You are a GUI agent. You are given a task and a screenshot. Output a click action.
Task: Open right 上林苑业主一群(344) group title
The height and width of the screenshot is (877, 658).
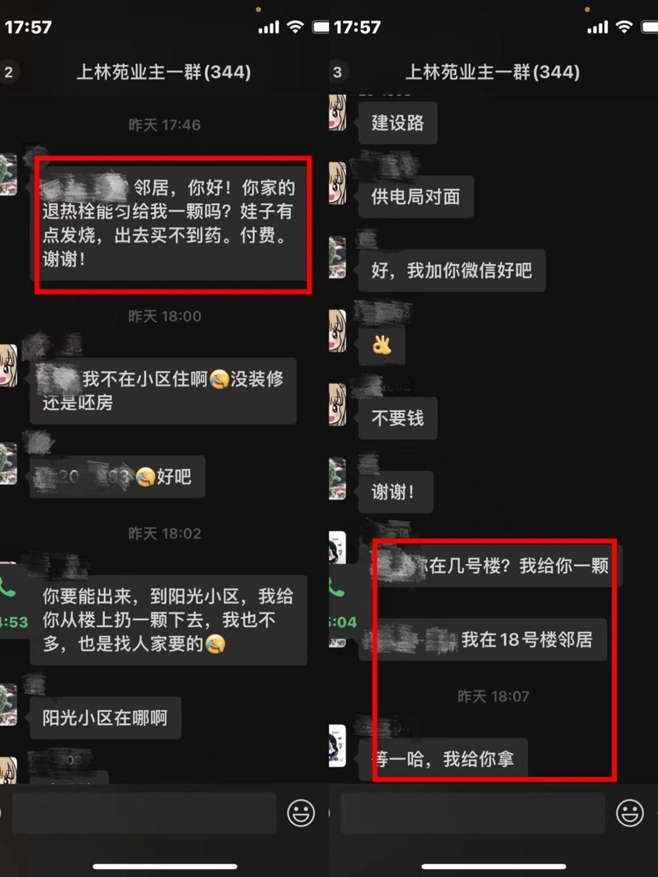pyautogui.click(x=492, y=72)
